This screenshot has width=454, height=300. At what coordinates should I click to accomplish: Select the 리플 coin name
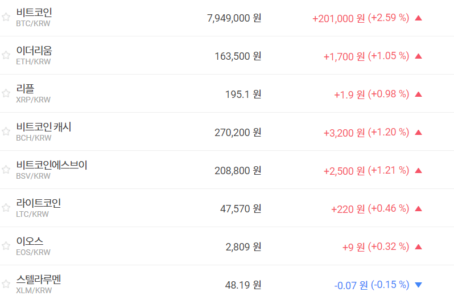pos(26,89)
